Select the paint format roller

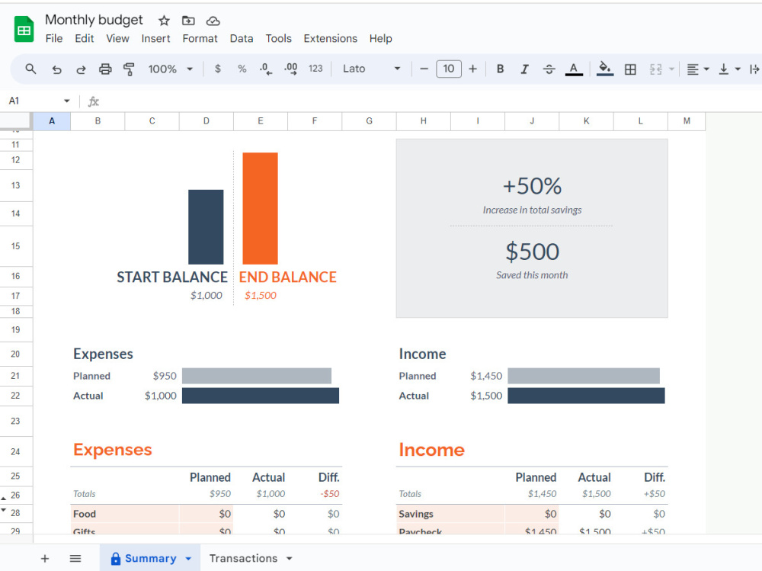[129, 69]
